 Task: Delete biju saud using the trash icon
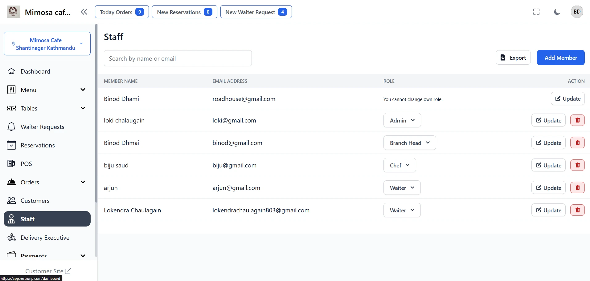(x=577, y=165)
